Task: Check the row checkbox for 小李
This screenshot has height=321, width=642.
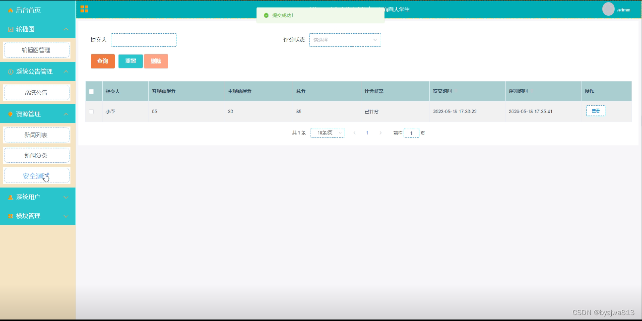Action: point(91,112)
